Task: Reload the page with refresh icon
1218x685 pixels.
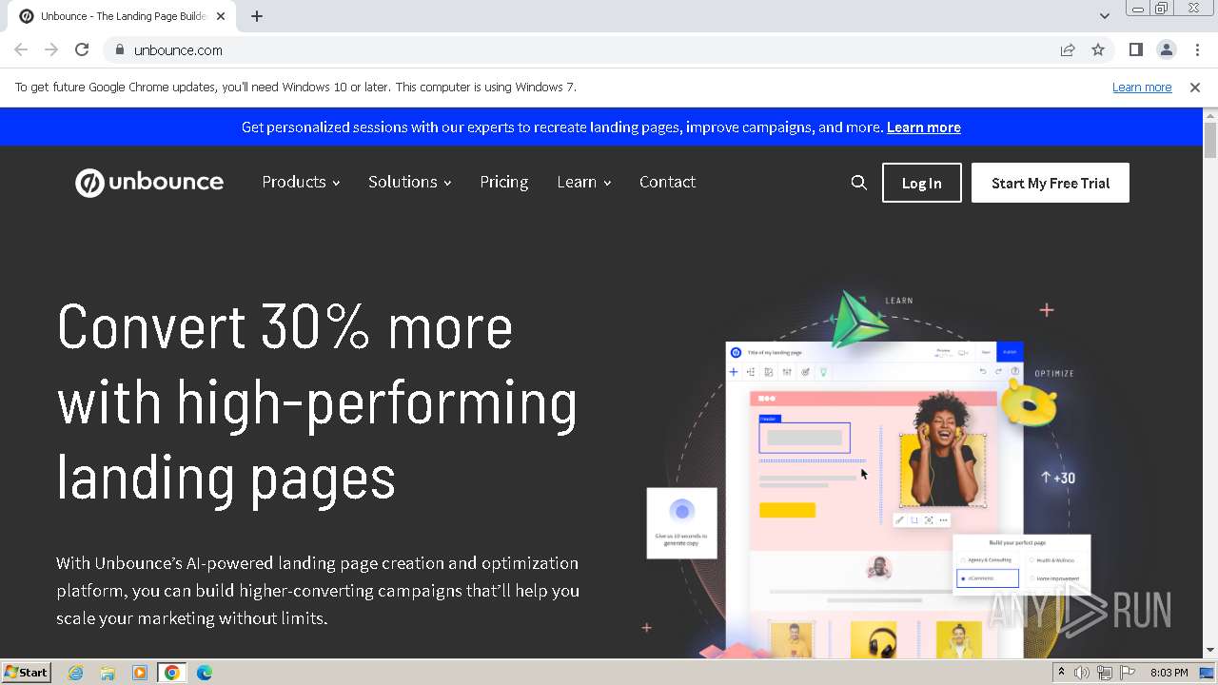Action: point(82,49)
